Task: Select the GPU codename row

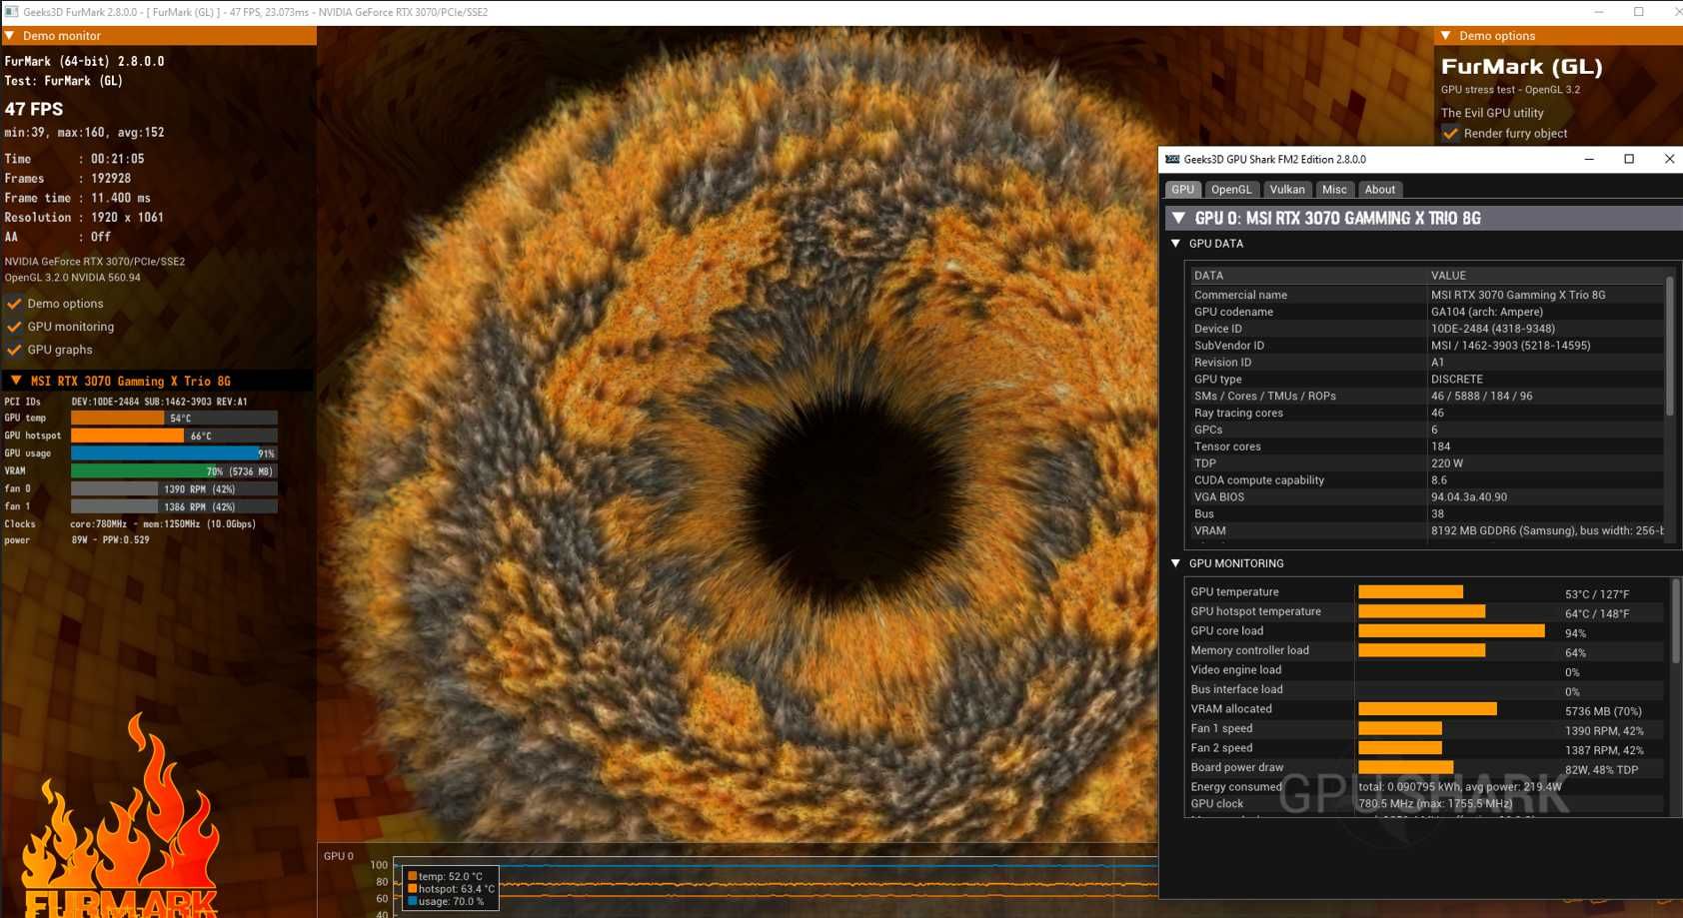Action: [x=1426, y=312]
